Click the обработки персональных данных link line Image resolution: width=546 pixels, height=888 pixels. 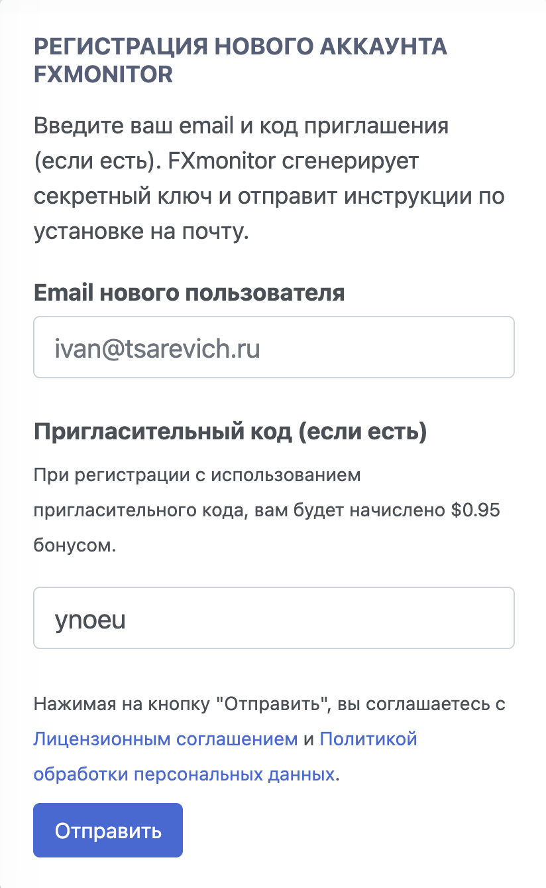[x=184, y=774]
